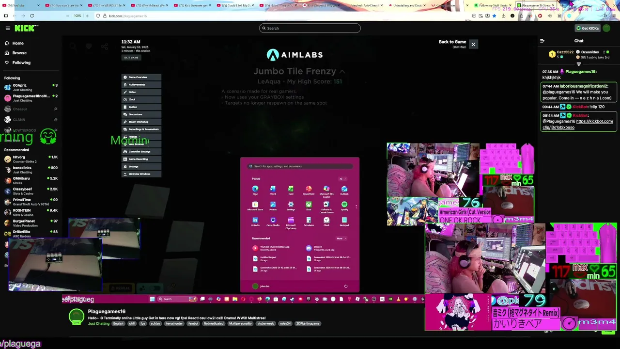Open Achievements in overlay menu
Screen dimensions: 620x349
pyautogui.click(x=141, y=84)
